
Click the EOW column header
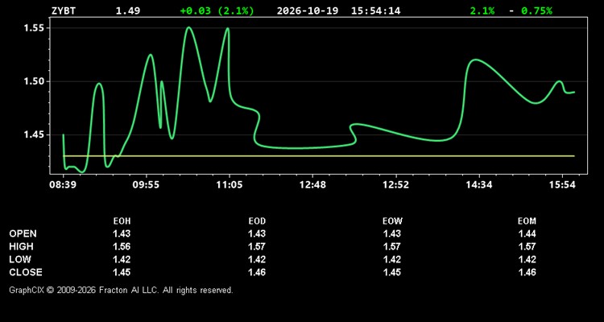click(392, 221)
